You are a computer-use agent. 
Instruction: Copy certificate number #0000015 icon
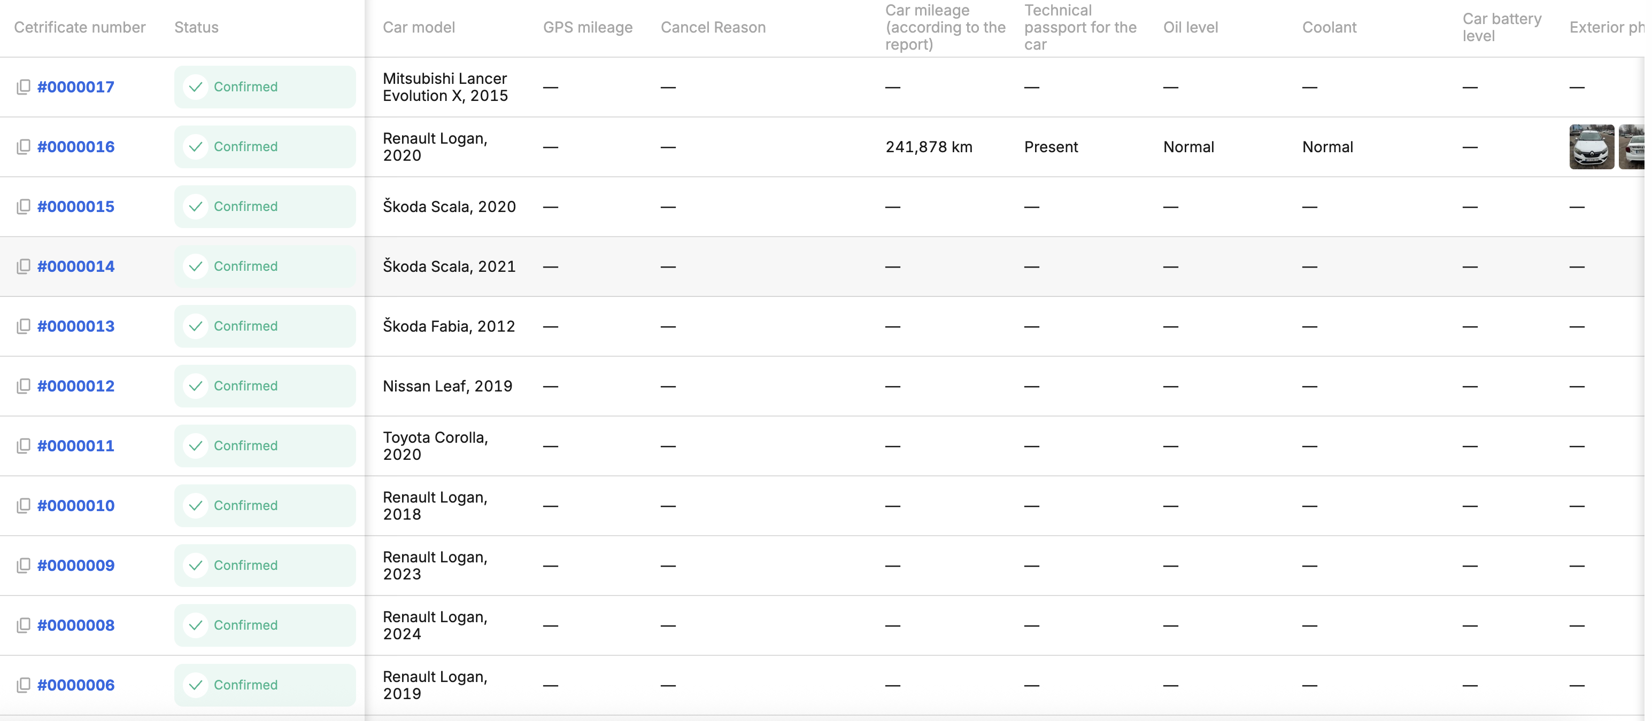23,206
